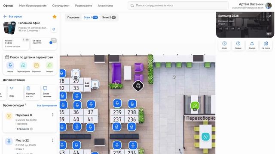Viewport: 275px width, 154px height.
Task: Click the green locker key marker on the map
Action: coord(195,106)
